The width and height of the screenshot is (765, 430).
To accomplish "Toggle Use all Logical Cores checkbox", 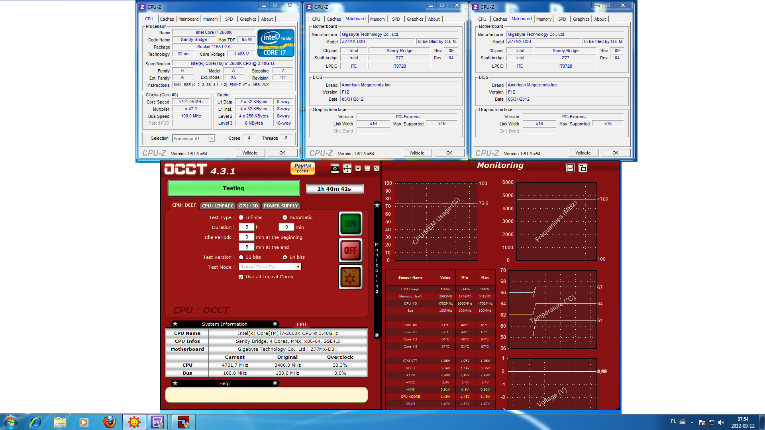I will click(241, 277).
